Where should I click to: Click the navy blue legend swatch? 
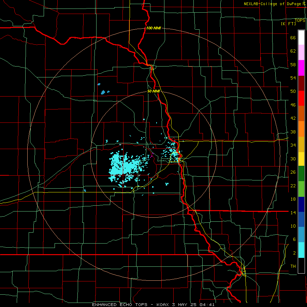coord(301,204)
